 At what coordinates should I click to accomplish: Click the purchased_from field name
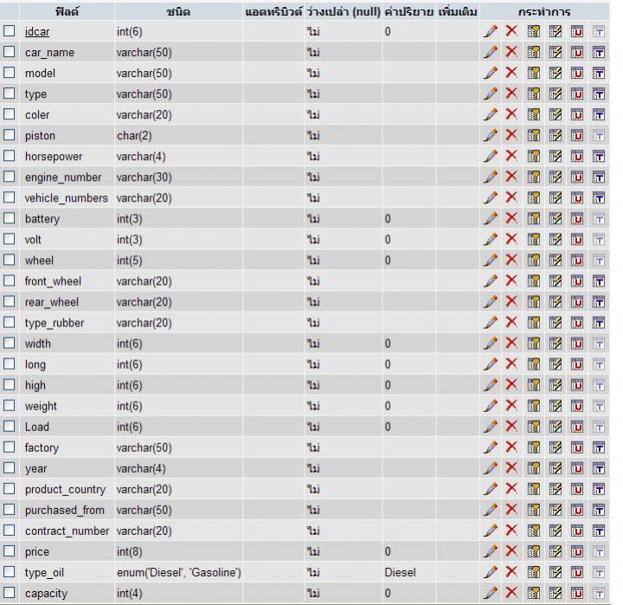(64, 511)
